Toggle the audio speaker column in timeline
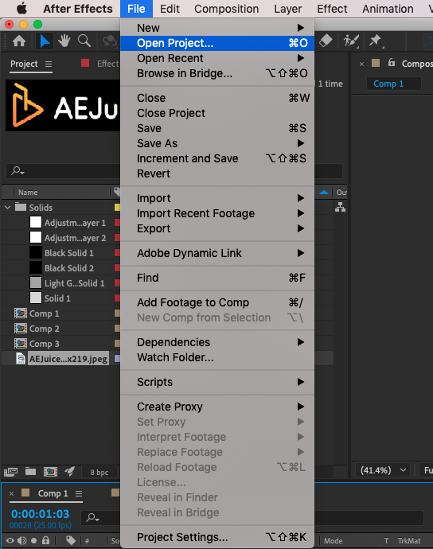The width and height of the screenshot is (433, 549). (22, 540)
